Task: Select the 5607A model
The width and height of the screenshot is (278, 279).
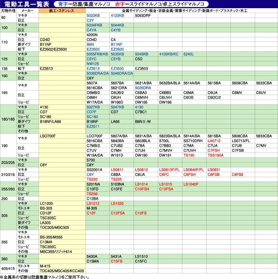Action: [92, 83]
